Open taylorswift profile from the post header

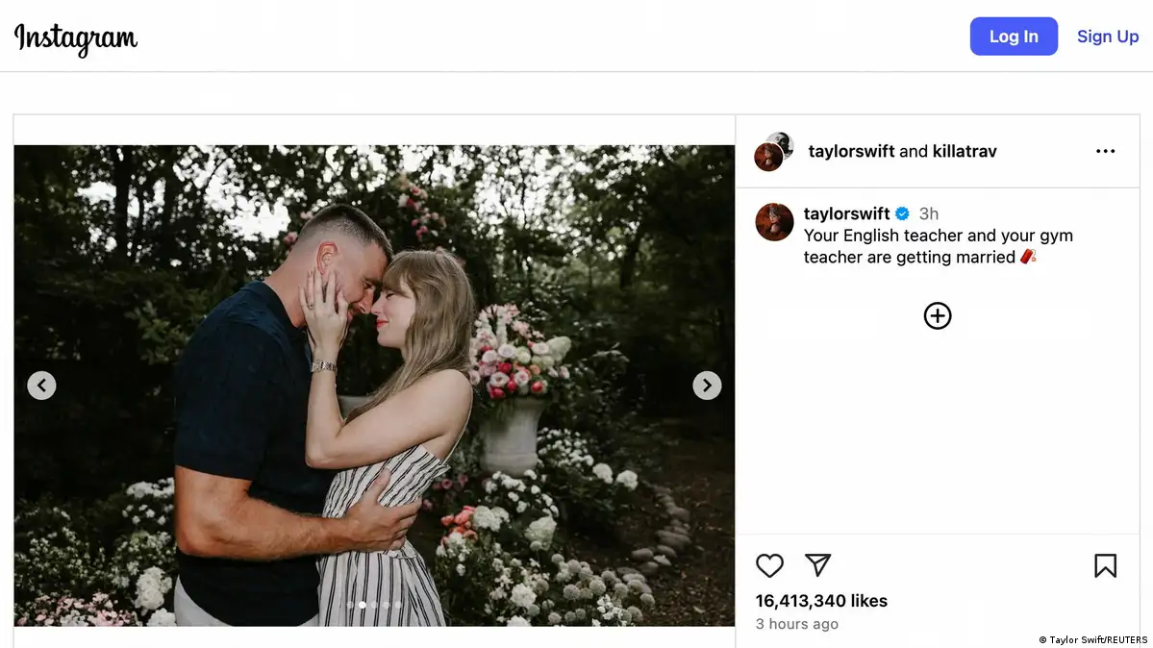tap(851, 151)
